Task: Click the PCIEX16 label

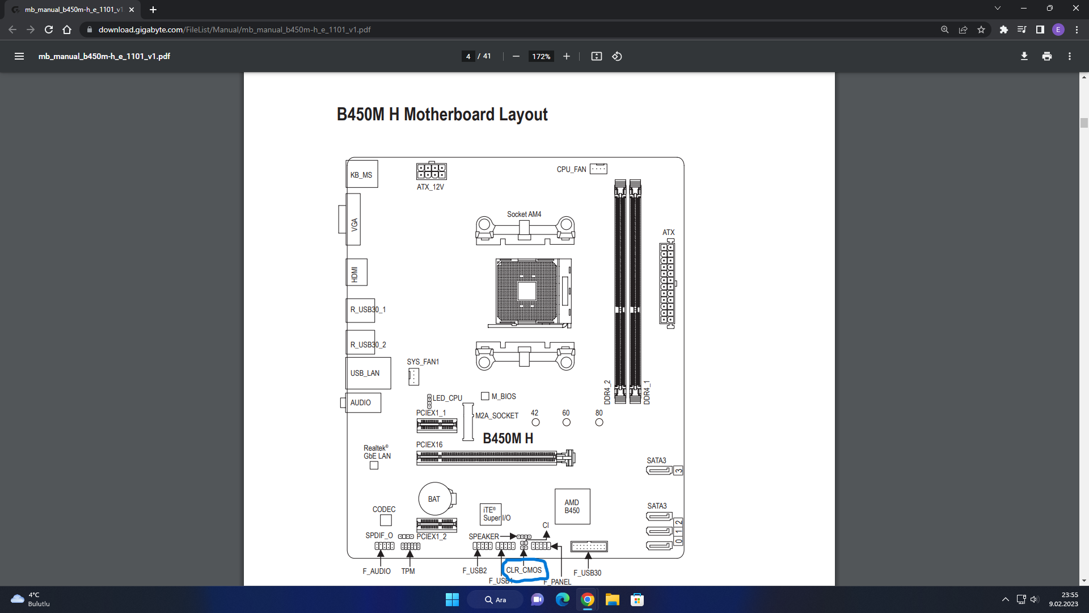Action: click(429, 444)
